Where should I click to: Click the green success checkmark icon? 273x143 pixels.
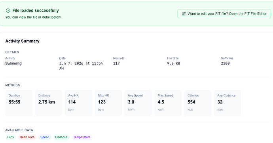[8, 11]
